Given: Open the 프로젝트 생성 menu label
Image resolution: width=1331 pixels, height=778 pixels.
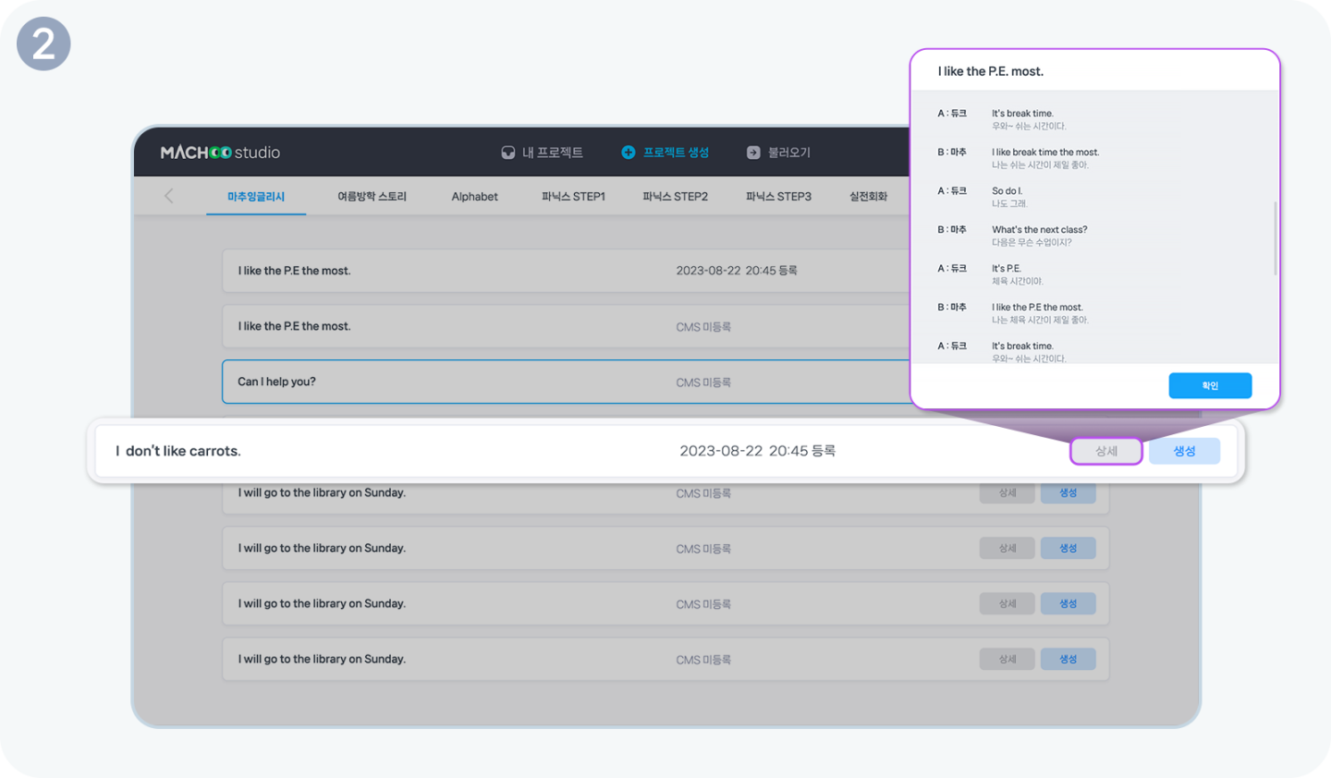Looking at the screenshot, I should pyautogui.click(x=676, y=152).
